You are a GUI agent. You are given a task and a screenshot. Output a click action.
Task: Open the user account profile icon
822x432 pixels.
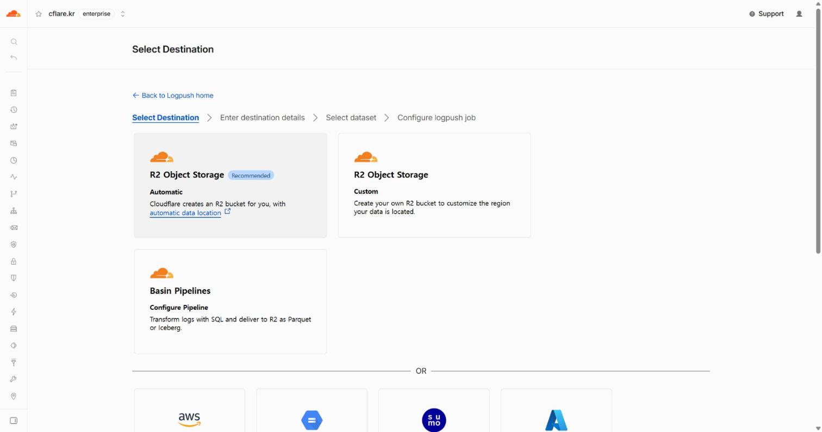coord(799,14)
